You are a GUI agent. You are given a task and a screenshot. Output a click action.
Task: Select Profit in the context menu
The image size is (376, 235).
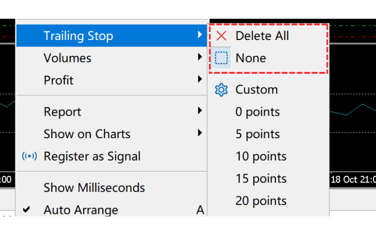click(x=58, y=80)
